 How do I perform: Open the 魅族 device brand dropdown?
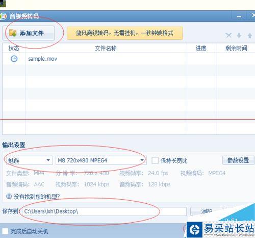click(29, 160)
